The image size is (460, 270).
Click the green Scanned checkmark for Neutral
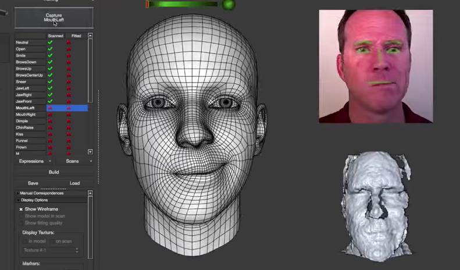(50, 42)
